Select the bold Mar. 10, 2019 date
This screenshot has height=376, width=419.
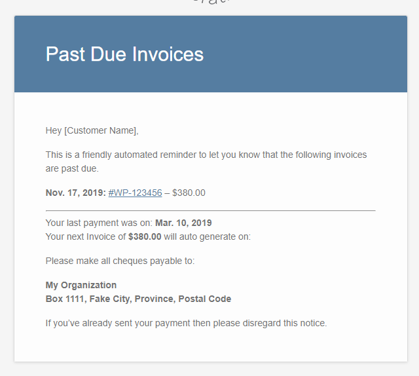pyautogui.click(x=183, y=223)
